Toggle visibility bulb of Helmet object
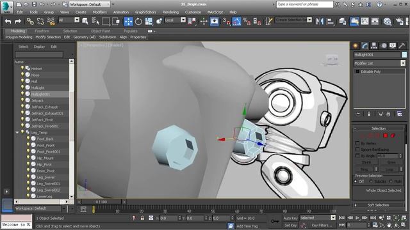The height and width of the screenshot is (230, 410). 22,68
